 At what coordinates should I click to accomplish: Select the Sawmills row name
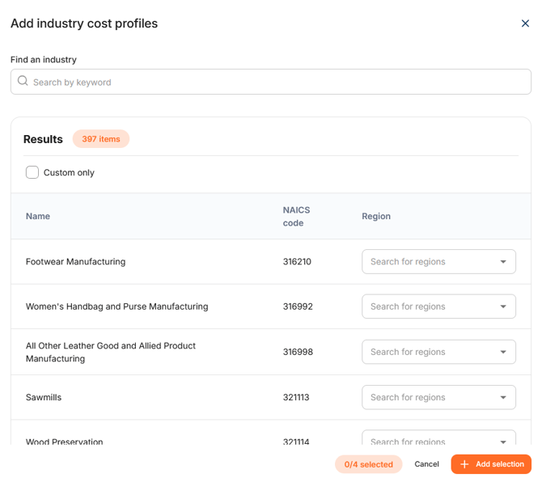pyautogui.click(x=44, y=397)
